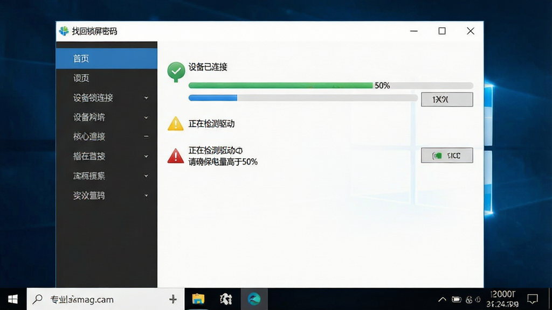Viewport: 552px width, 310px height.
Task: Expand the 设备锁连接 chevron
Action: pos(146,98)
